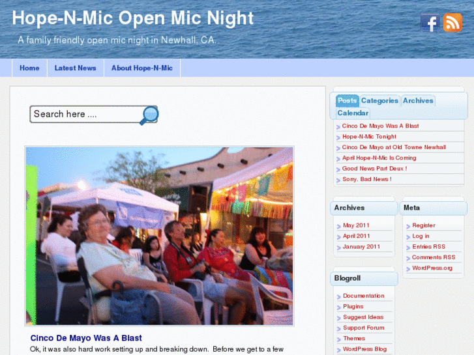Open the Facebook icon link

click(x=430, y=23)
